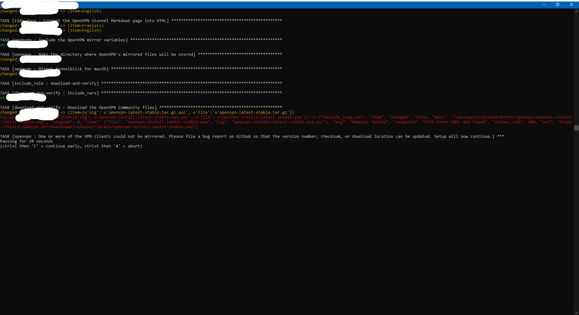The height and width of the screenshot is (315, 579).
Task: Click the build.openvpn.net download URL text
Action: point(99,127)
